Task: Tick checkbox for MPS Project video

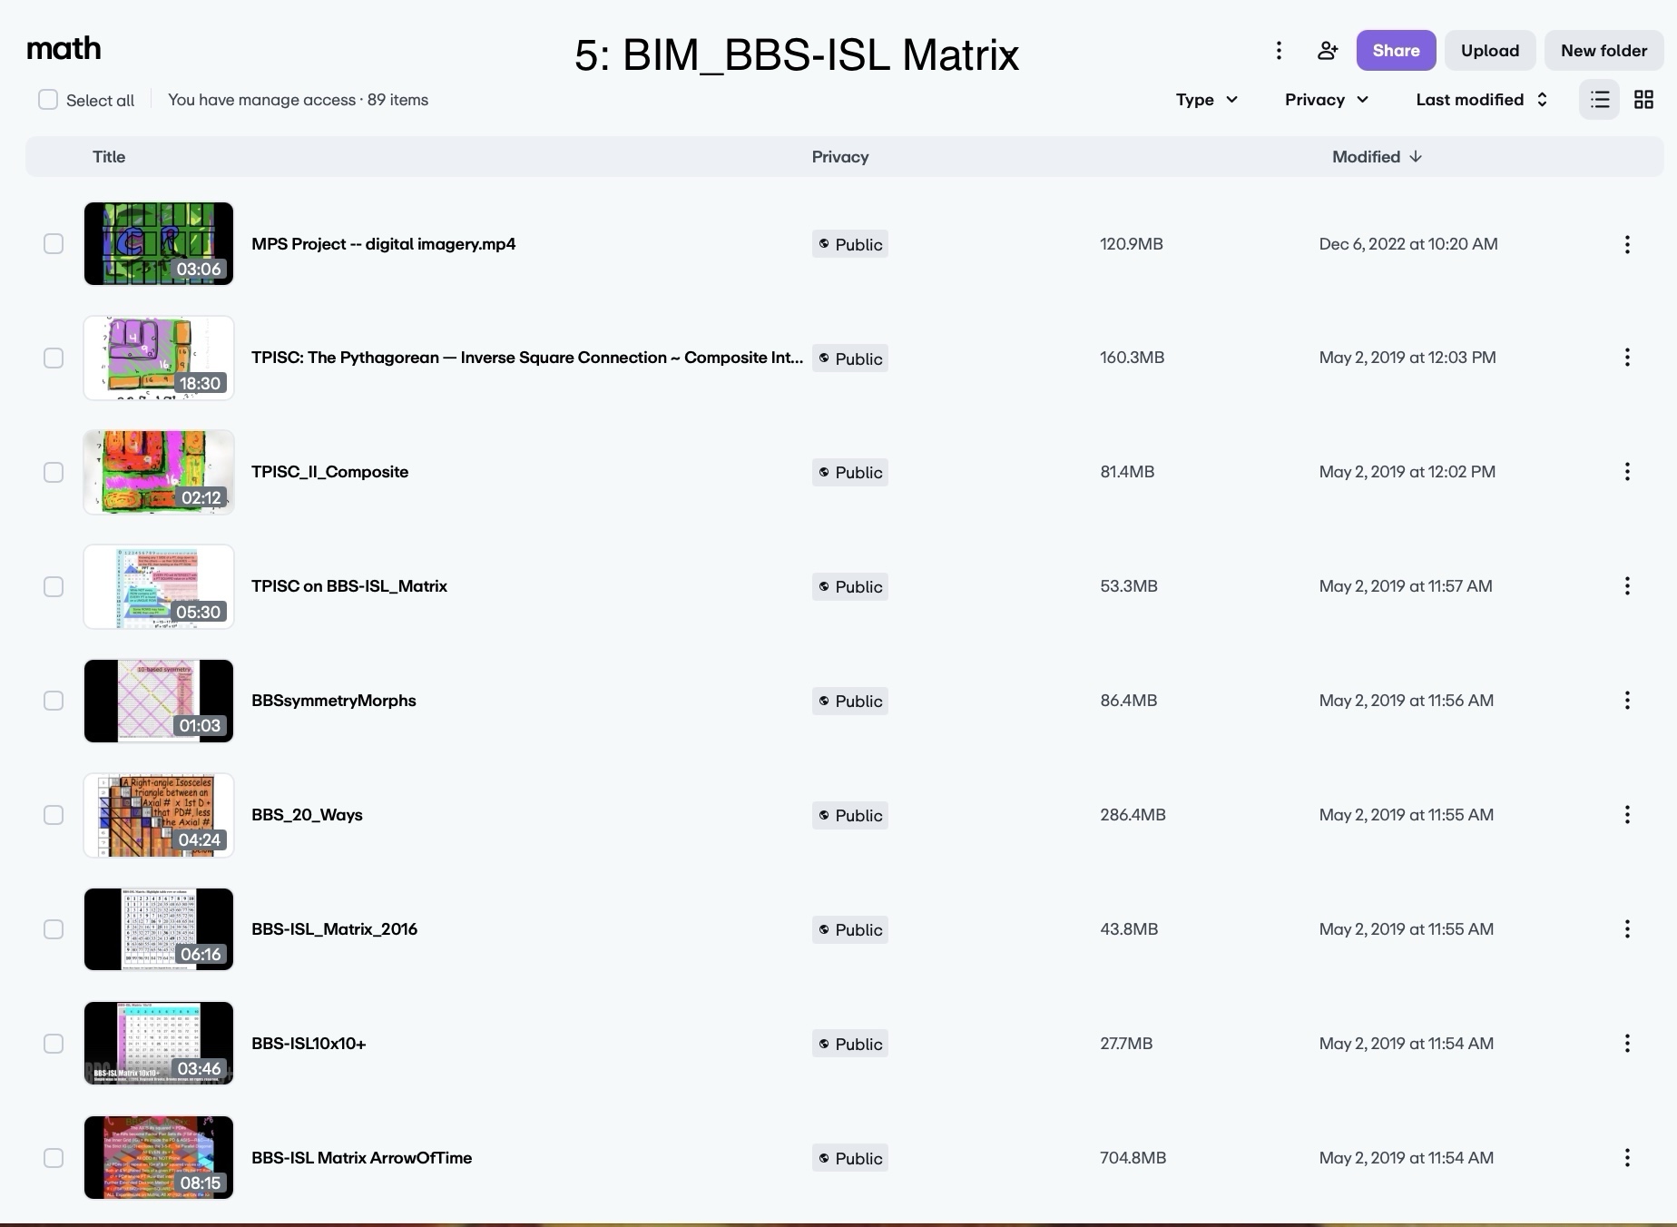Action: [x=54, y=244]
